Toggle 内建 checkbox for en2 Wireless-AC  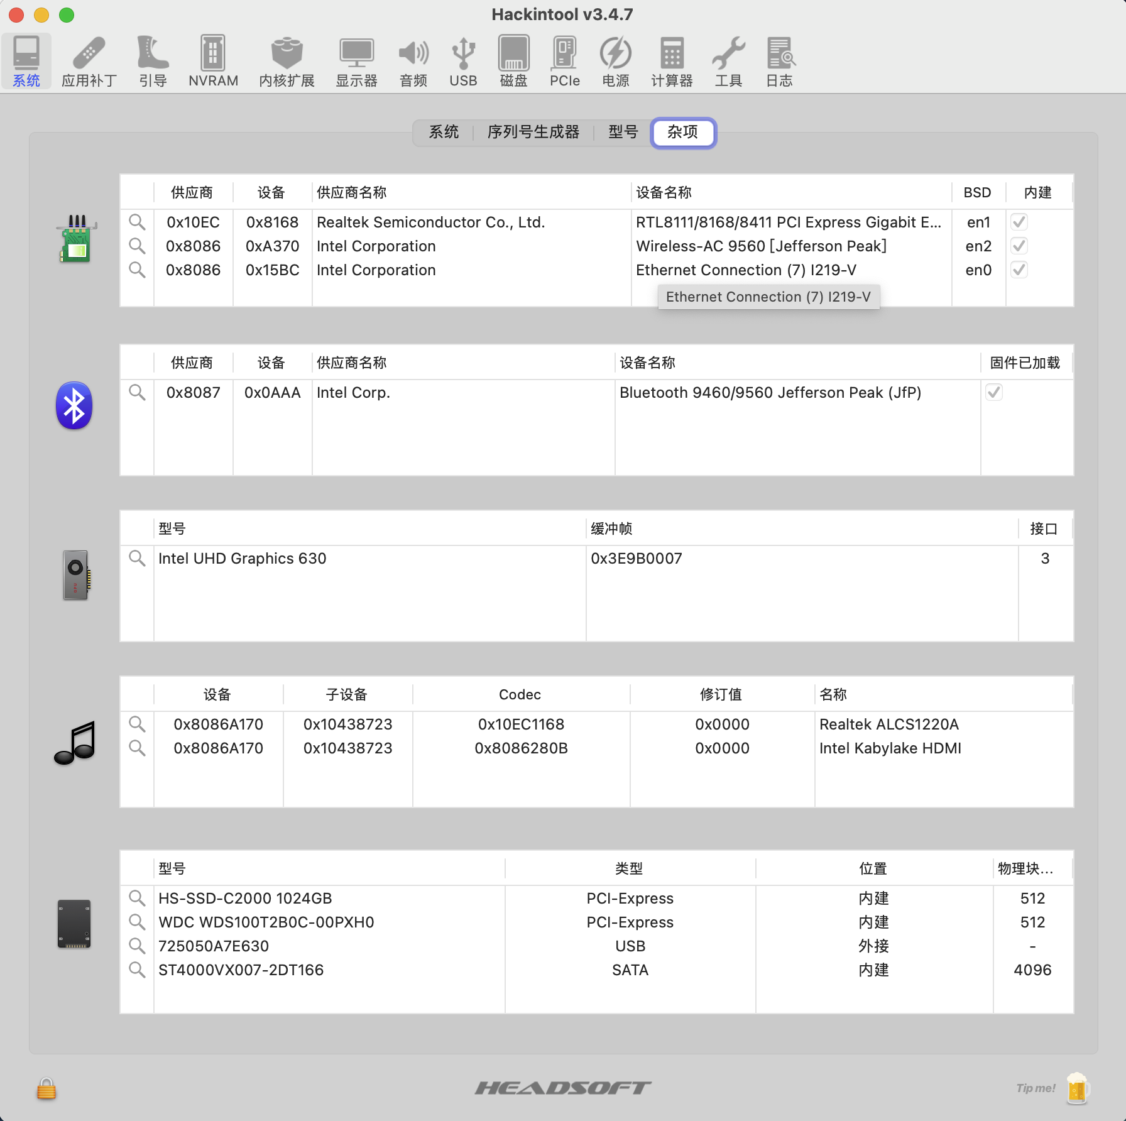[x=1019, y=246]
